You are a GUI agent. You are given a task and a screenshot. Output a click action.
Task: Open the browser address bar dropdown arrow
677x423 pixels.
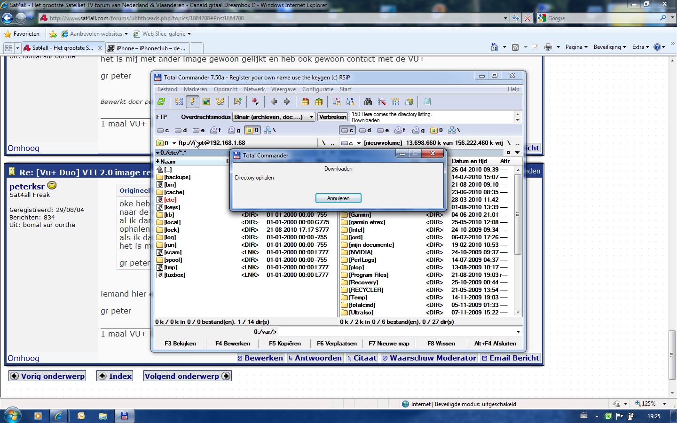coord(505,18)
